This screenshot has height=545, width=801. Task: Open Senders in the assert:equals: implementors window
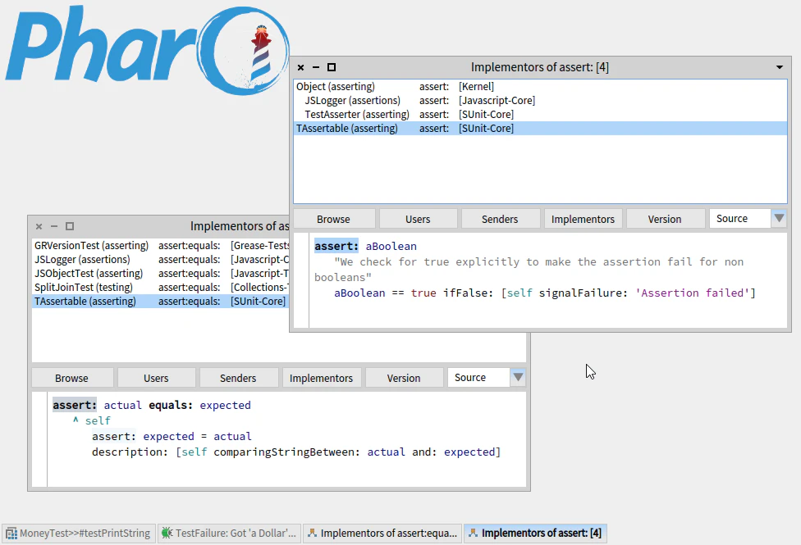[238, 378]
